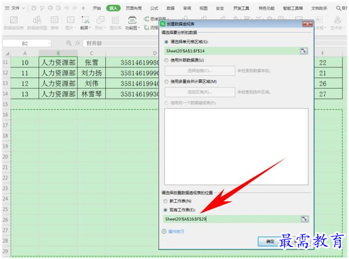Click the range picker icon for location field

305,219
